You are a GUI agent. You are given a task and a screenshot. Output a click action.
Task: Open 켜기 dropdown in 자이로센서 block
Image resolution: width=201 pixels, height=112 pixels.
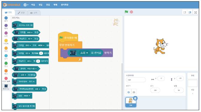[x=32, y=82]
